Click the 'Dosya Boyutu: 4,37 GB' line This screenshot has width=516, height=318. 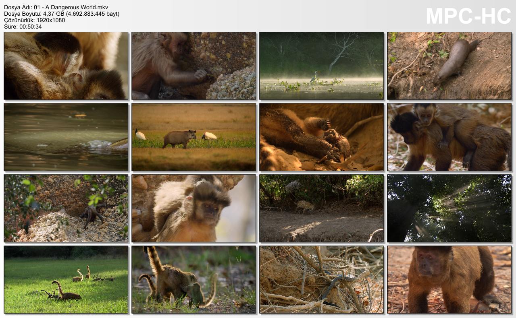[x=62, y=14]
